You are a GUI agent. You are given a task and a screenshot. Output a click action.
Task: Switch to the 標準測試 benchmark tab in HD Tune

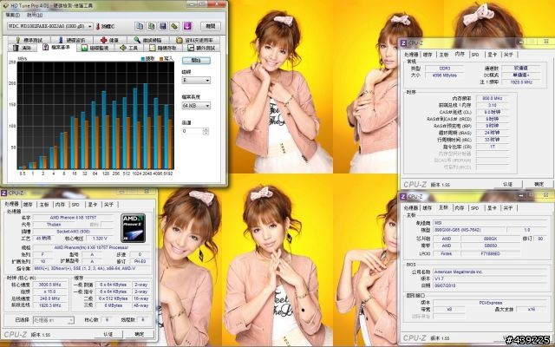[x=29, y=40]
